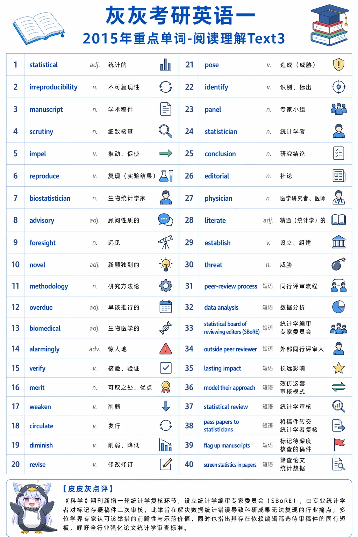The width and height of the screenshot is (358, 537).
Task: Click the definition '生物统计学家'
Action: click(x=127, y=198)
